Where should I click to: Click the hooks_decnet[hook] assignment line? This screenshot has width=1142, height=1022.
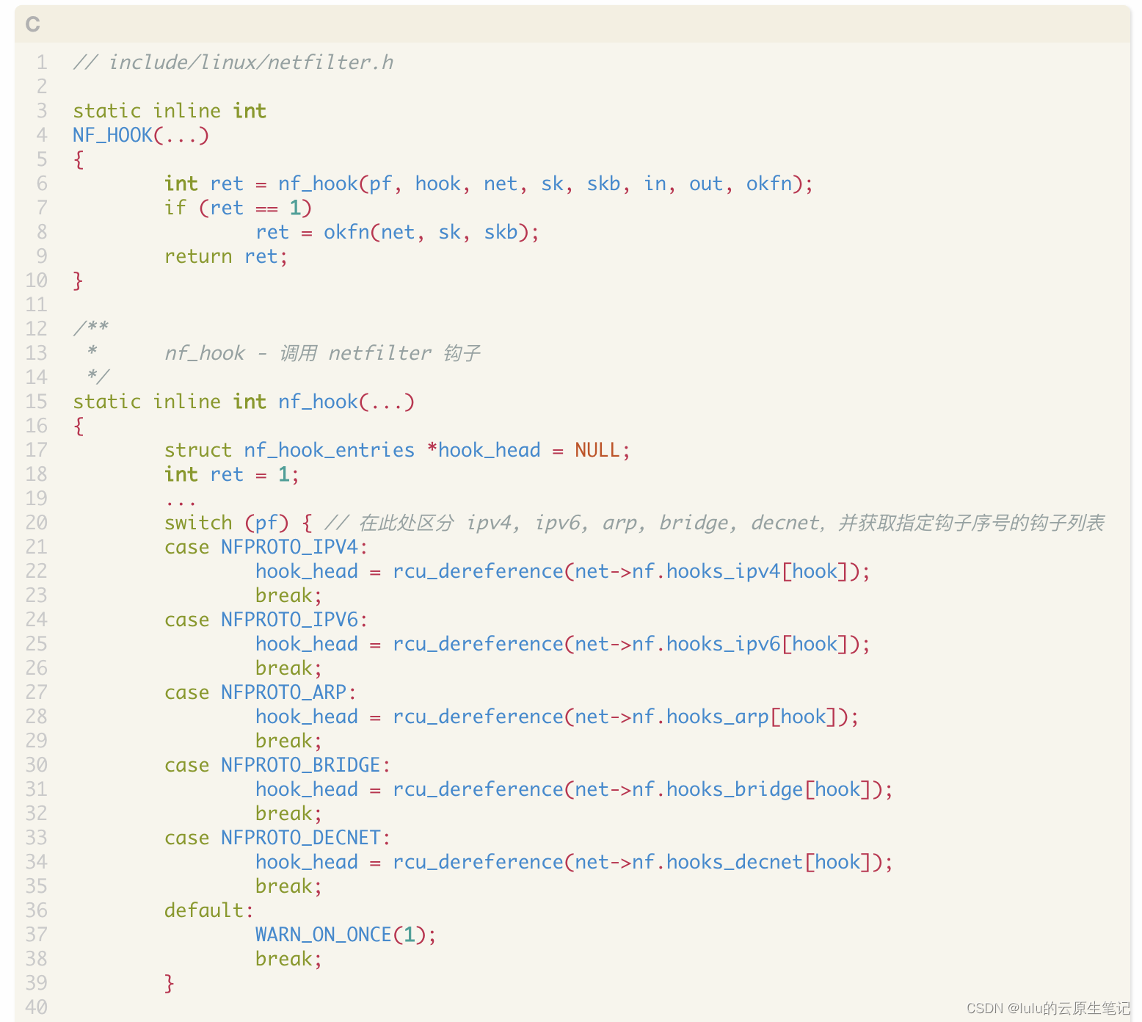575,862
